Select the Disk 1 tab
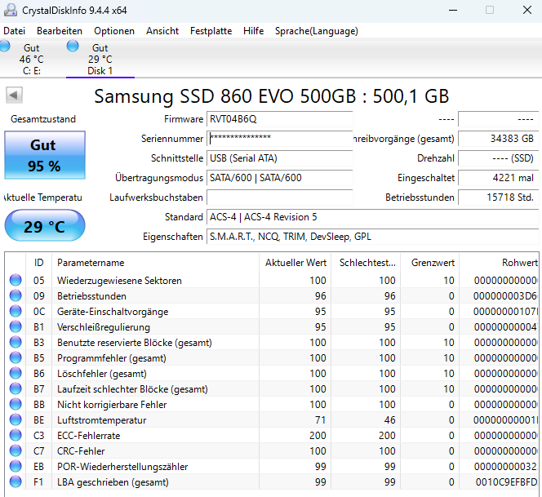542x497 pixels. click(100, 59)
